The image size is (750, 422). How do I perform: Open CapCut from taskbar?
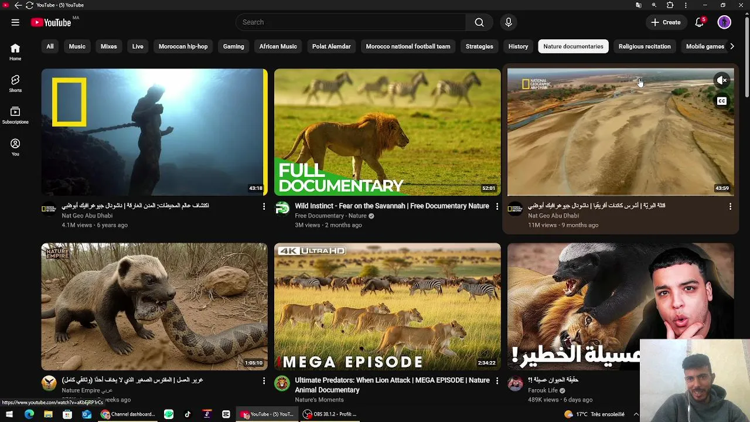coord(226,414)
